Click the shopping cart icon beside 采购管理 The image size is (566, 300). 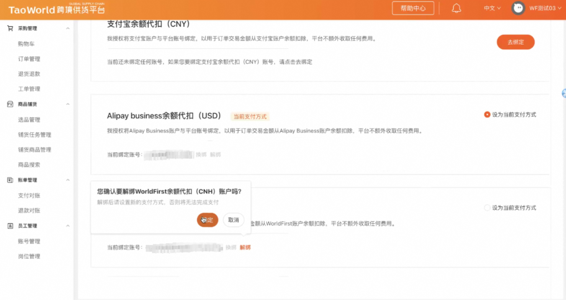tap(10, 28)
